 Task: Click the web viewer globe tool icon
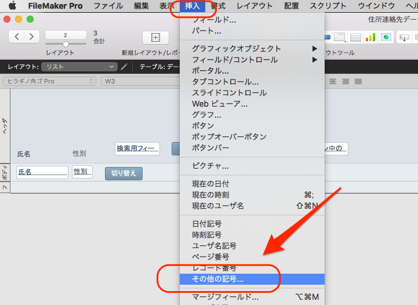click(x=386, y=37)
